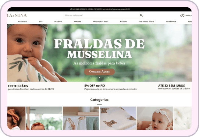Click the search magnifier icon
Viewport: 199px width, 137px height.
click(x=141, y=15)
